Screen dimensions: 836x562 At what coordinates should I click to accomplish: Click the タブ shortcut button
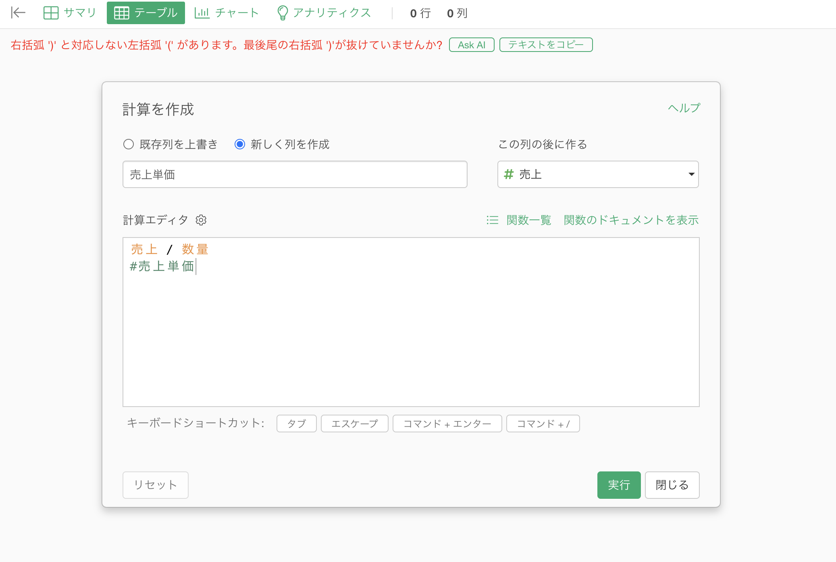(297, 424)
